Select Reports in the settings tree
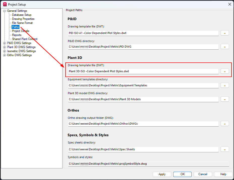Viewport: 234px width, 180px height. 17,35
